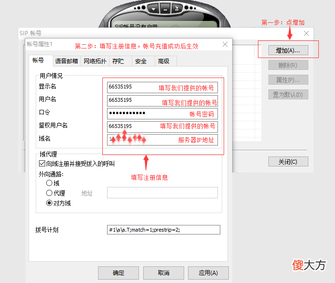The image size is (335, 283).
Task: Focus the 用户名 input field
Action: tap(162, 101)
